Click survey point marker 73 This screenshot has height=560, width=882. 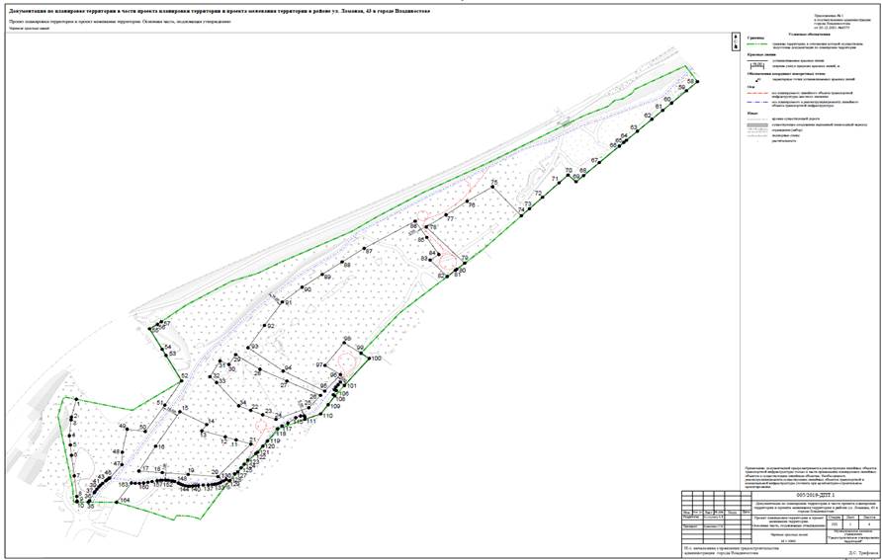coord(529,209)
